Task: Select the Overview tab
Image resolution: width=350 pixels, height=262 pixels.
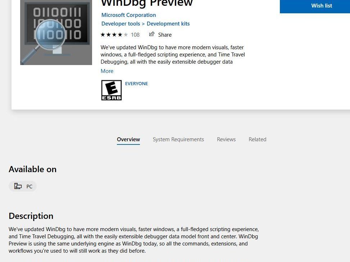Action: coord(128,139)
